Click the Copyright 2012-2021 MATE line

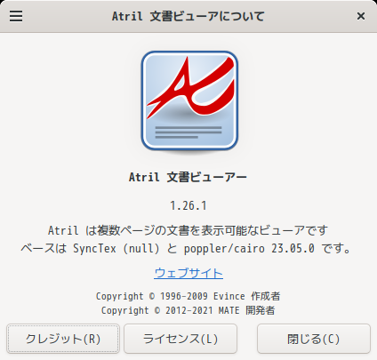tap(188, 310)
